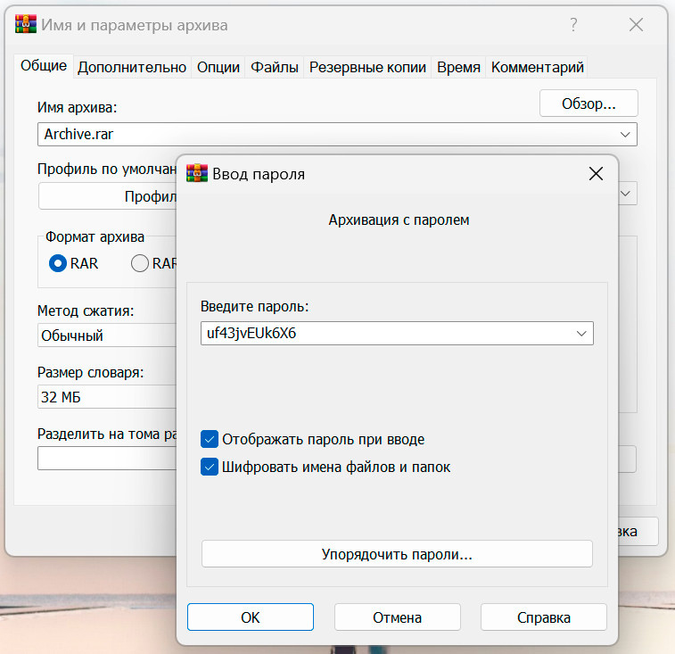Image resolution: width=675 pixels, height=654 pixels.
Task: Click inside the "Введите пароль" text field
Action: click(383, 334)
